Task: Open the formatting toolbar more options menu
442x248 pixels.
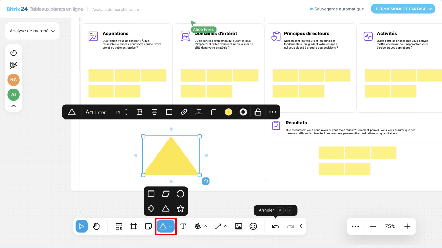Action: 272,112
